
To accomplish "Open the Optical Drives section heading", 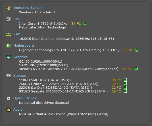I will click(x=25, y=98).
